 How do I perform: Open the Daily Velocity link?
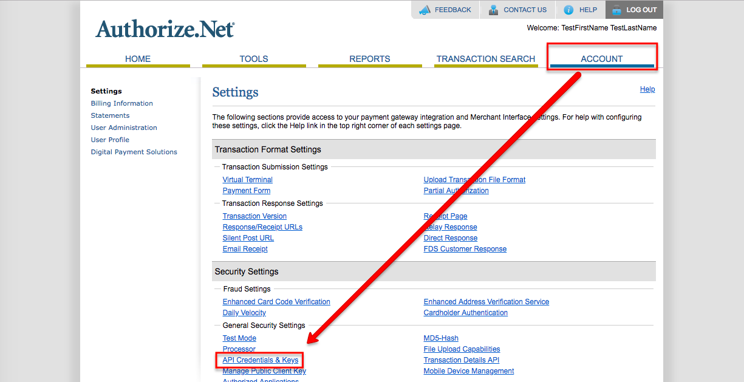coord(244,313)
